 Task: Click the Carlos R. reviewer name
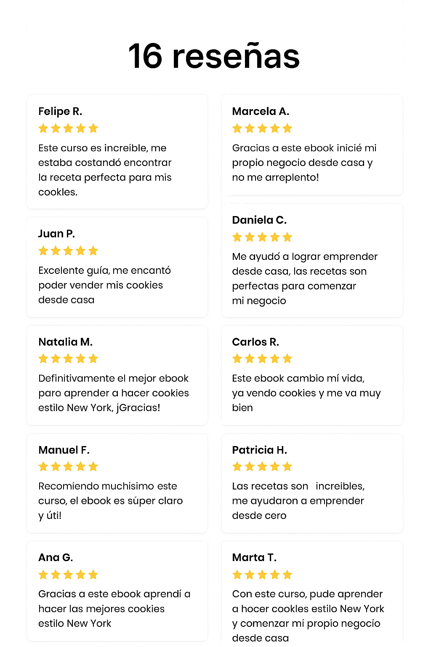tap(255, 342)
